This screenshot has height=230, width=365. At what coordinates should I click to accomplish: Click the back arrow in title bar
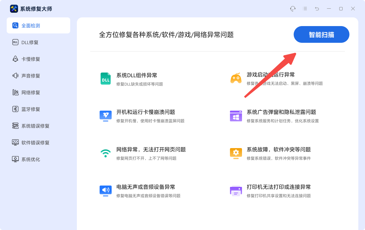[x=317, y=9]
